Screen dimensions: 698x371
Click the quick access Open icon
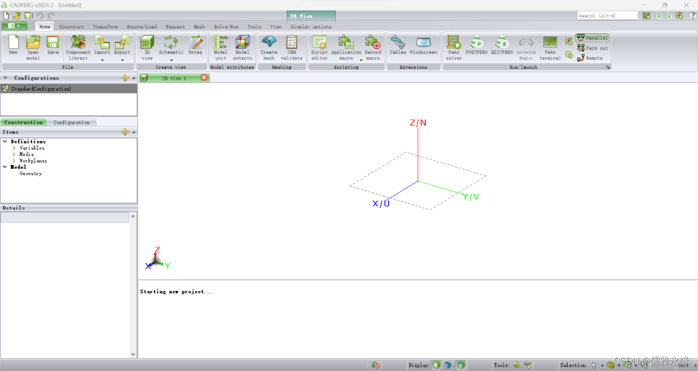[x=17, y=15]
